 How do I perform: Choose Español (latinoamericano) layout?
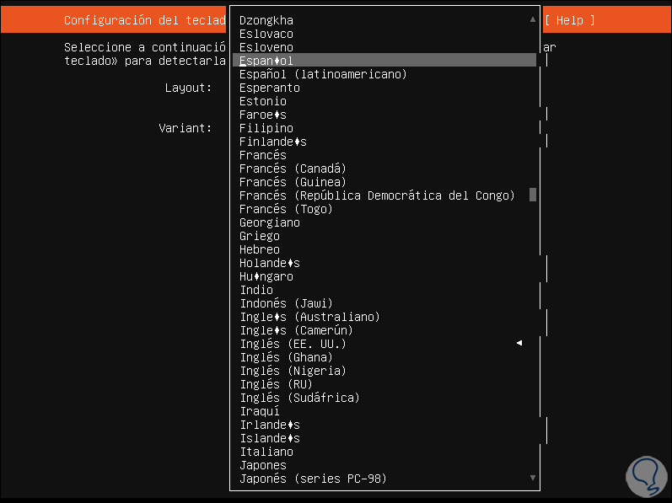tap(323, 74)
